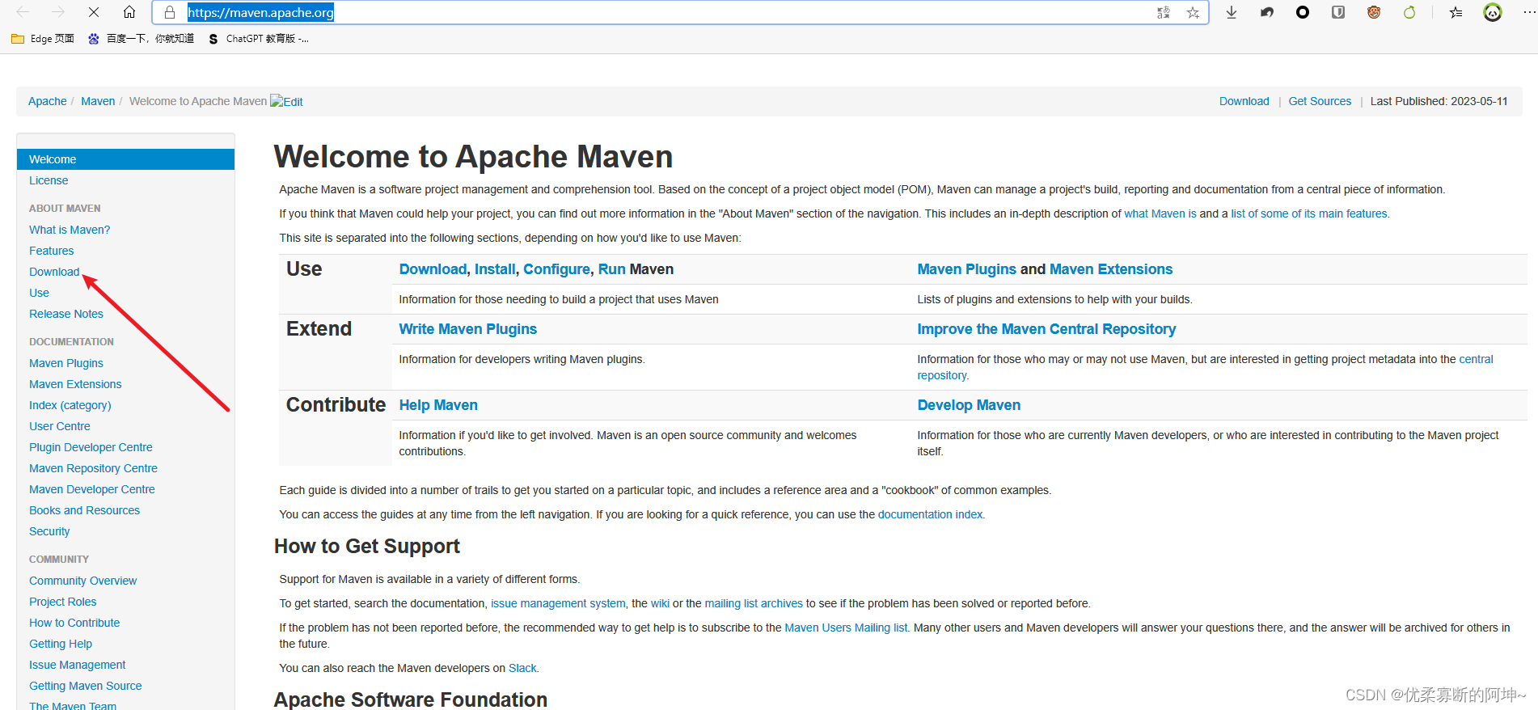Click the browser back arrow
Screen dimensions: 1538x710
tap(23, 12)
